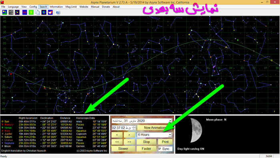Click the Moon phase image

(196, 130)
